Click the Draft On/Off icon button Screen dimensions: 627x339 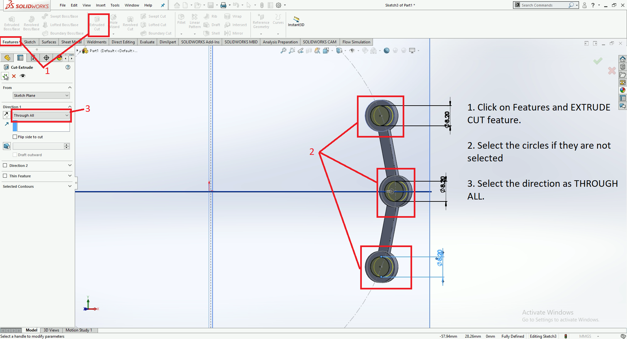[7, 146]
